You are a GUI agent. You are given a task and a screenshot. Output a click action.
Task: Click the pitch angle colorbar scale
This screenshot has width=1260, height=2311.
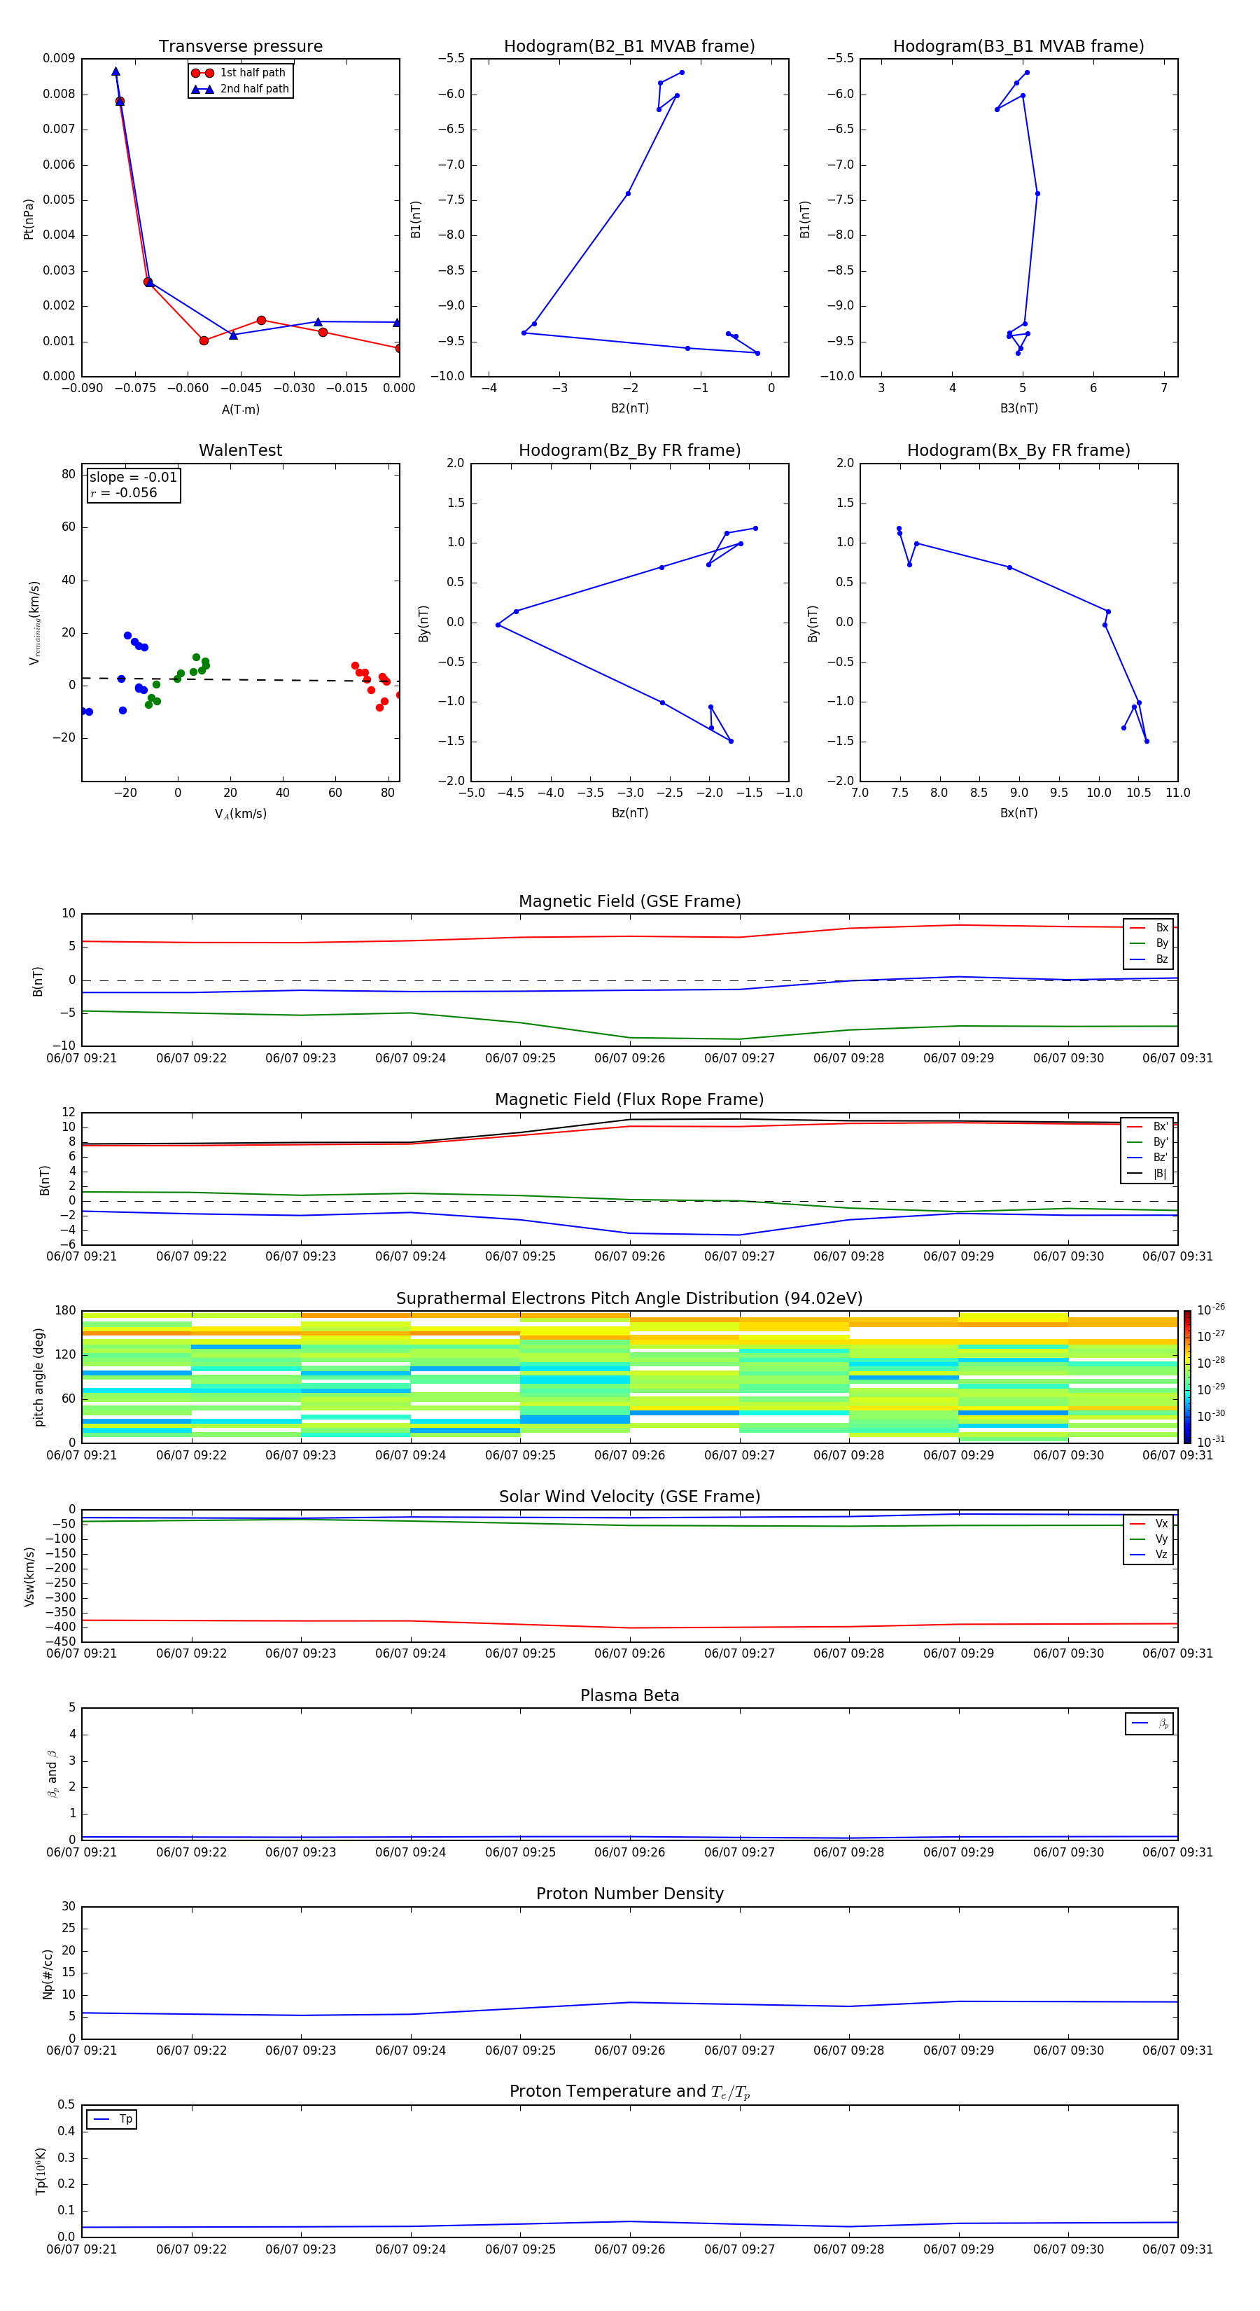[1187, 1377]
